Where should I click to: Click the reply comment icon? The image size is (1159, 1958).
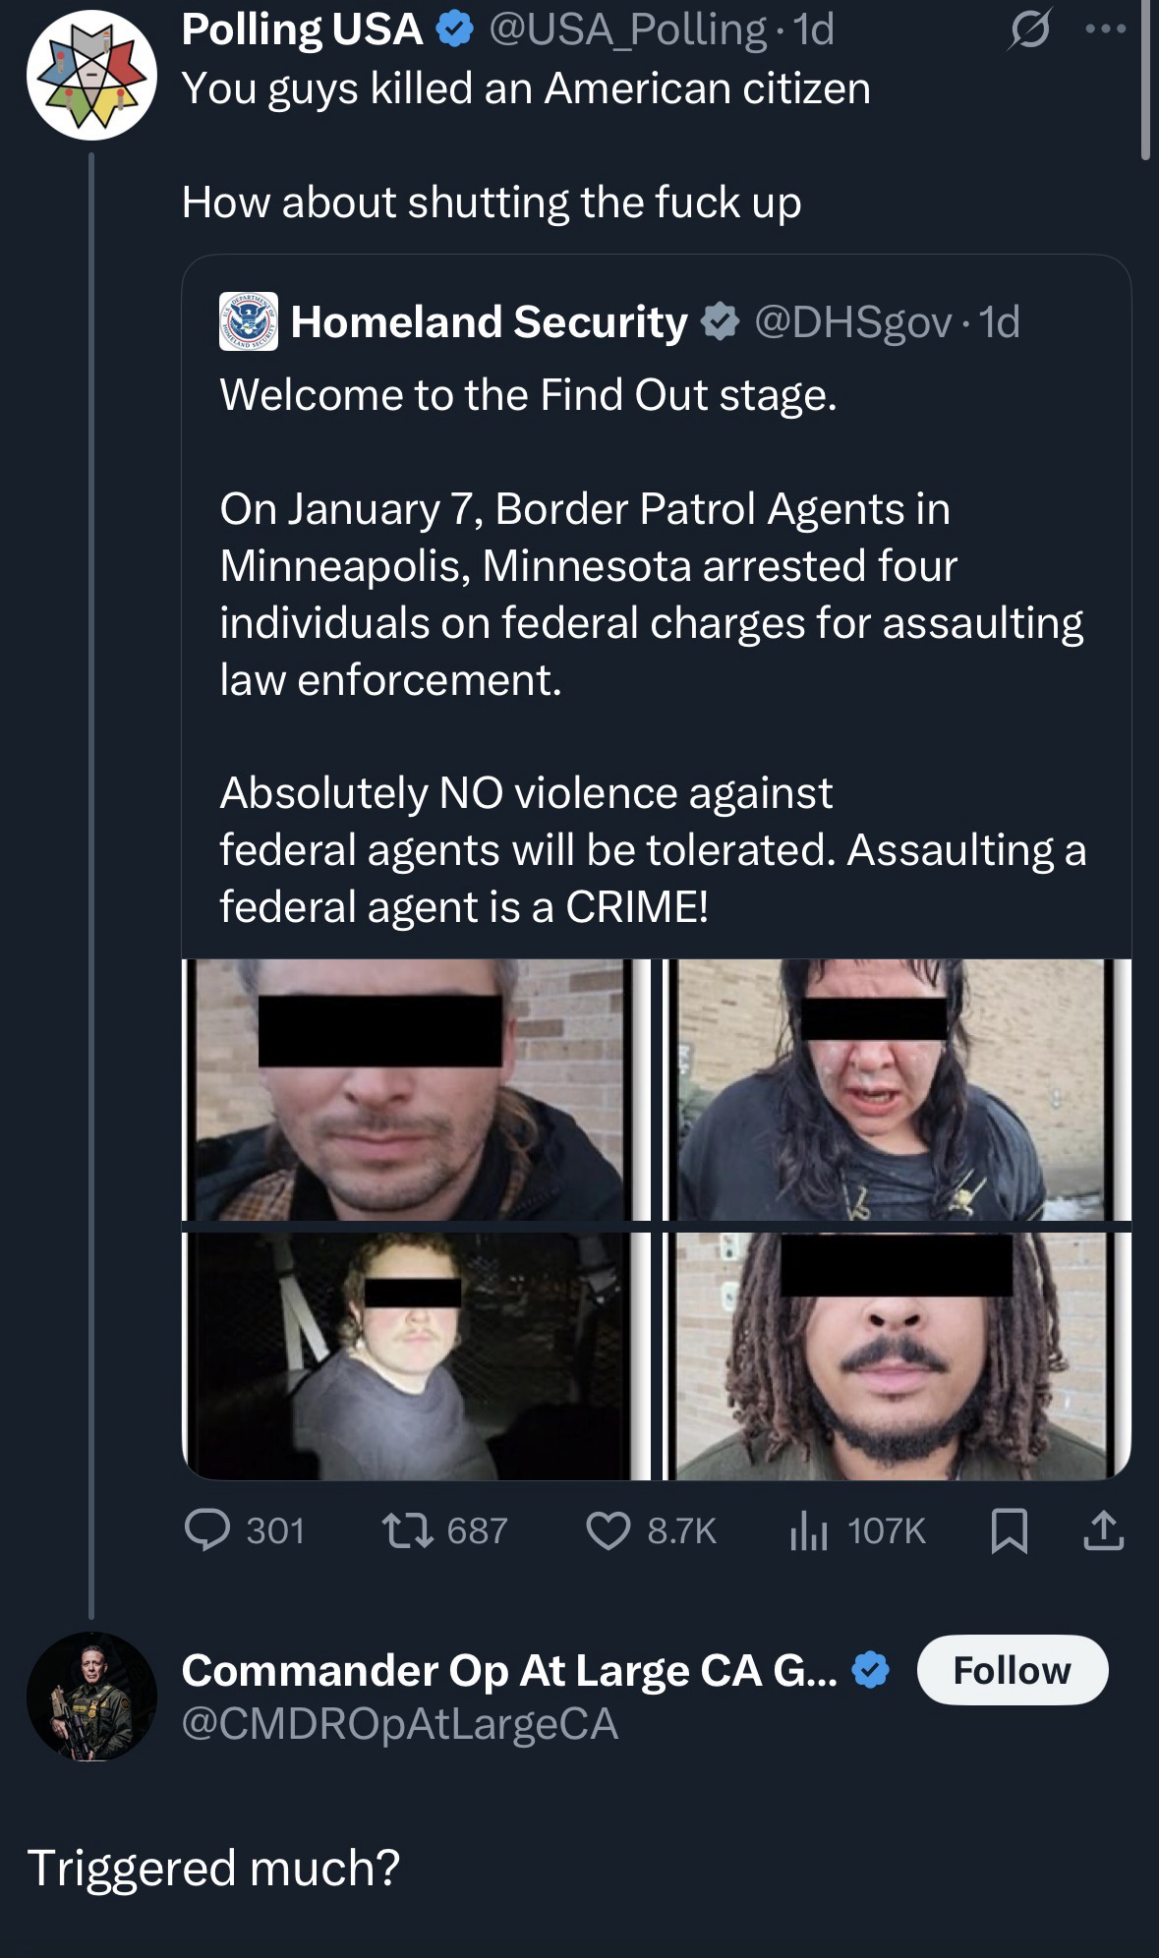coord(208,1530)
